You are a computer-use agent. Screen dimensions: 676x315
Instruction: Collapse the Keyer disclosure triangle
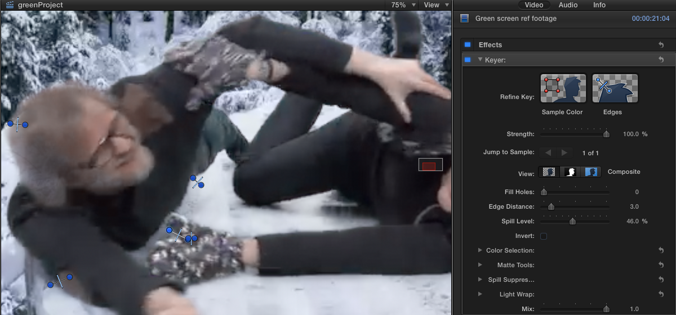coord(481,60)
